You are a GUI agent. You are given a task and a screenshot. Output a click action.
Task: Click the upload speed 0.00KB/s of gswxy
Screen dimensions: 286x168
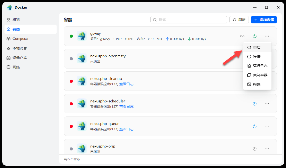pos(175,39)
